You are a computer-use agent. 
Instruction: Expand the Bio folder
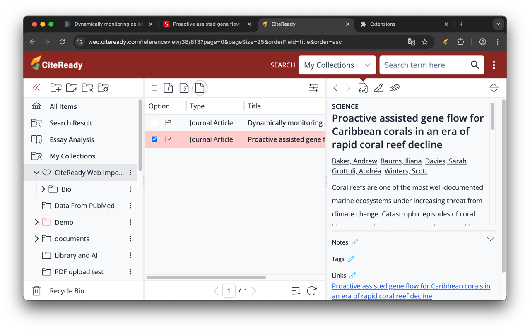coord(43,189)
